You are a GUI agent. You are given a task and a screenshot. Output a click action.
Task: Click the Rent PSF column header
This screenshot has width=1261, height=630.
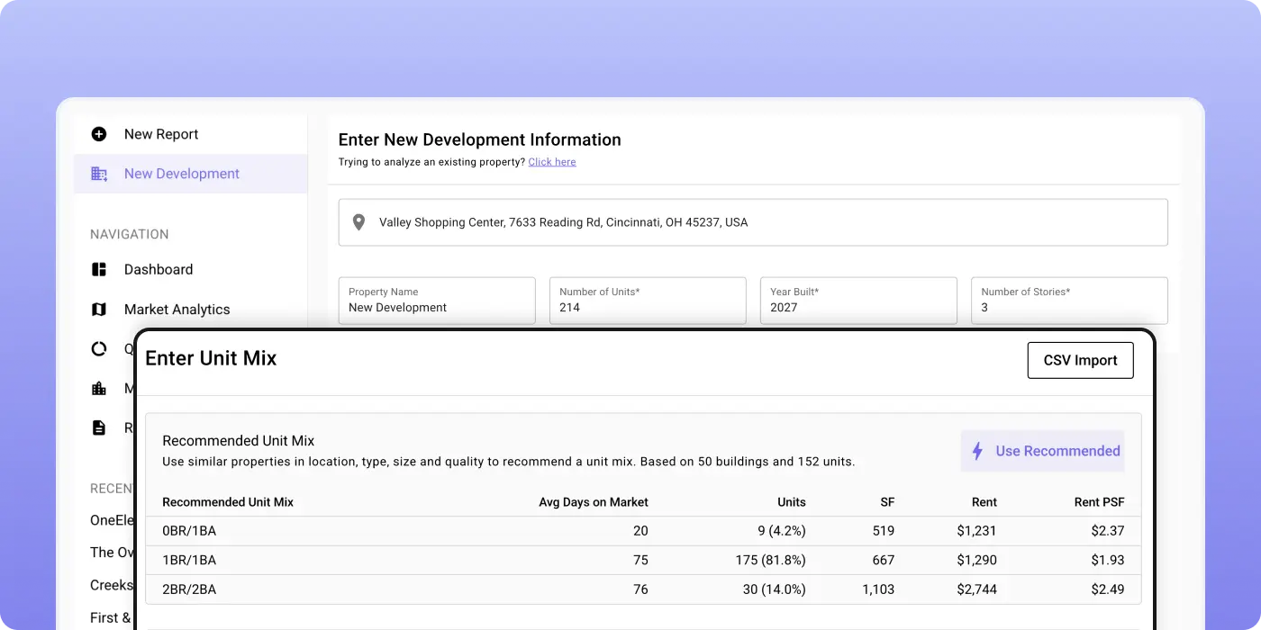click(1100, 502)
